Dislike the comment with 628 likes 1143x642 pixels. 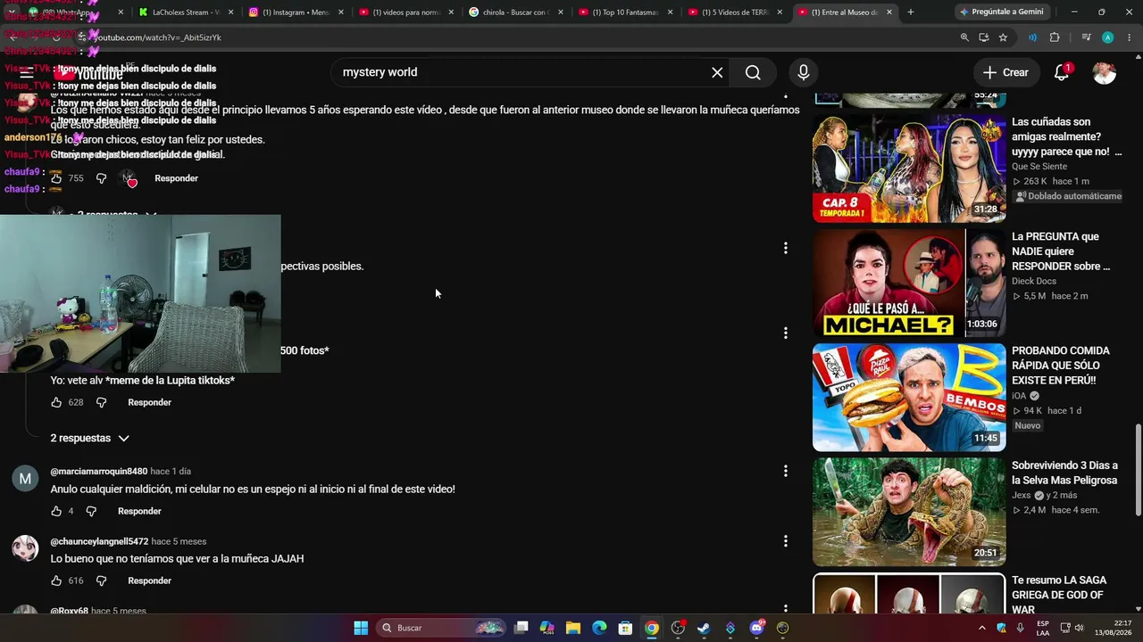pos(101,402)
